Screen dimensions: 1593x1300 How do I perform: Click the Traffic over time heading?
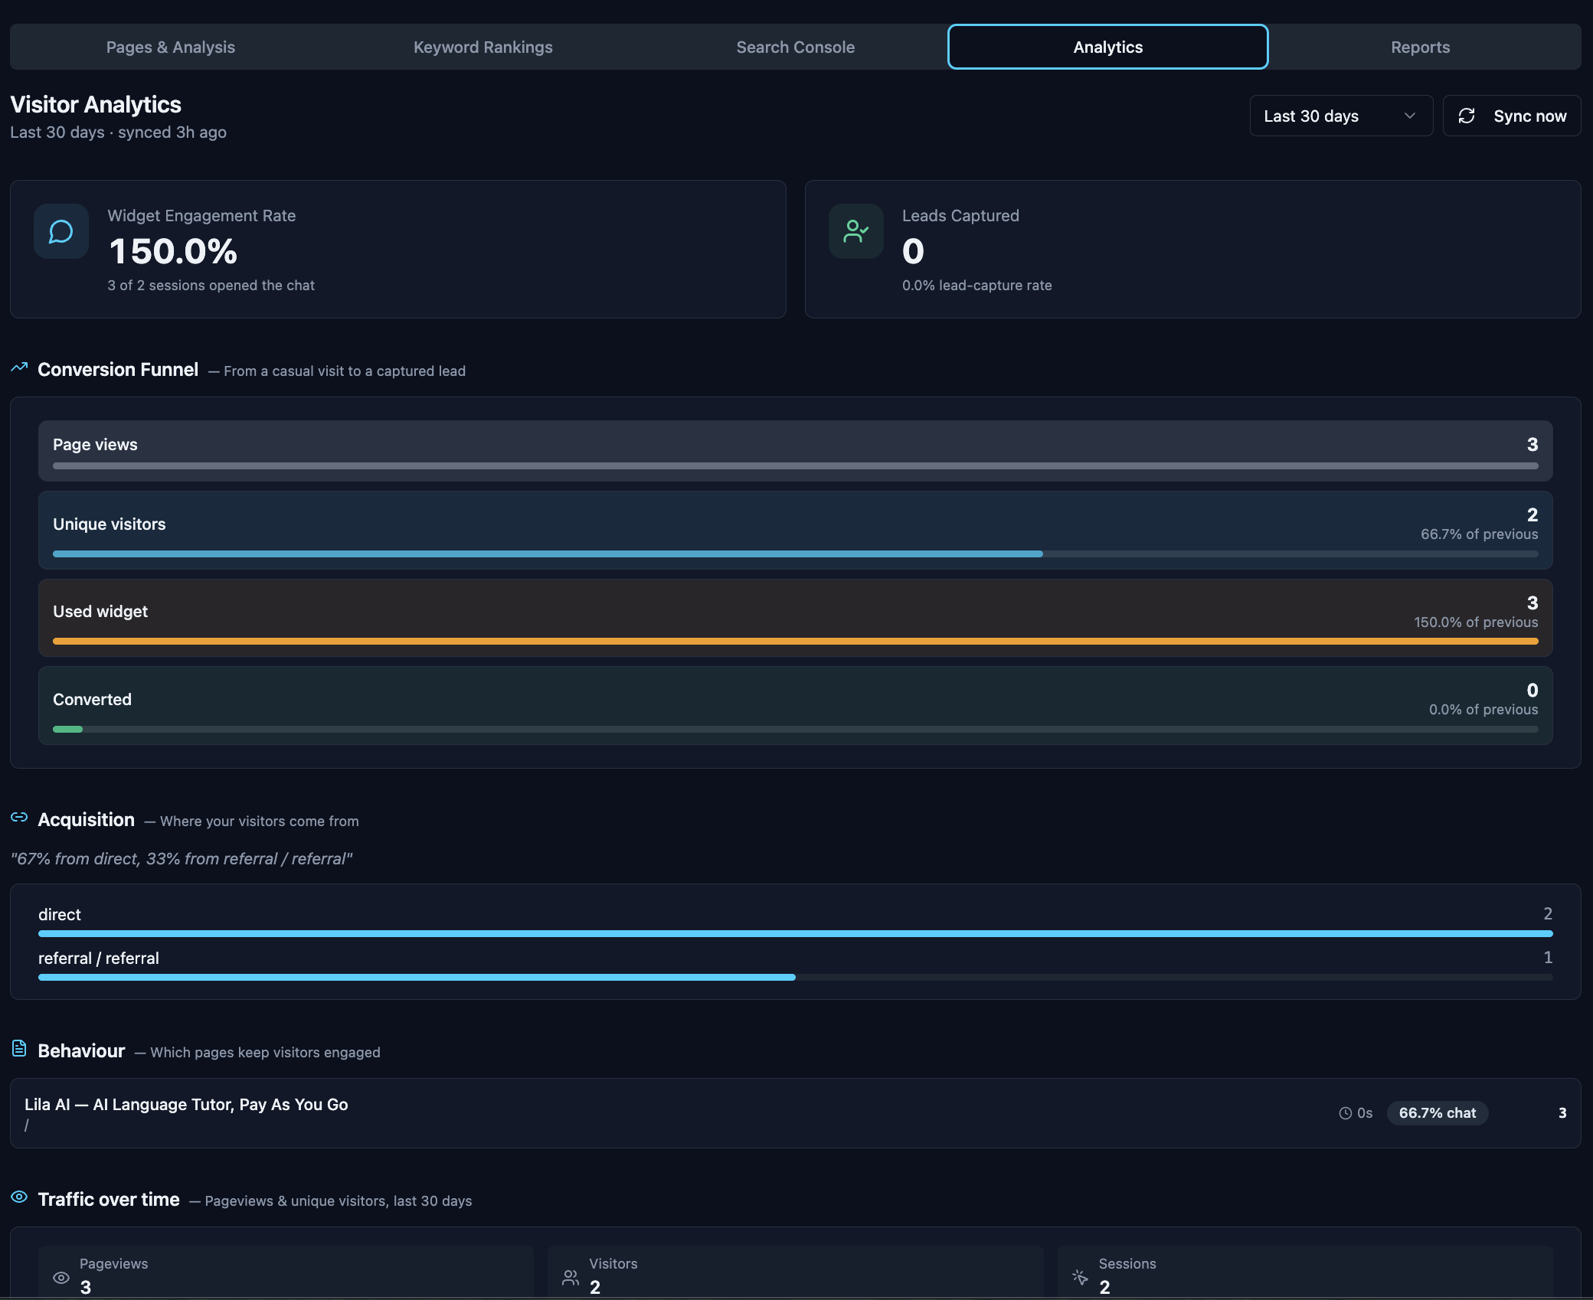click(x=109, y=1199)
